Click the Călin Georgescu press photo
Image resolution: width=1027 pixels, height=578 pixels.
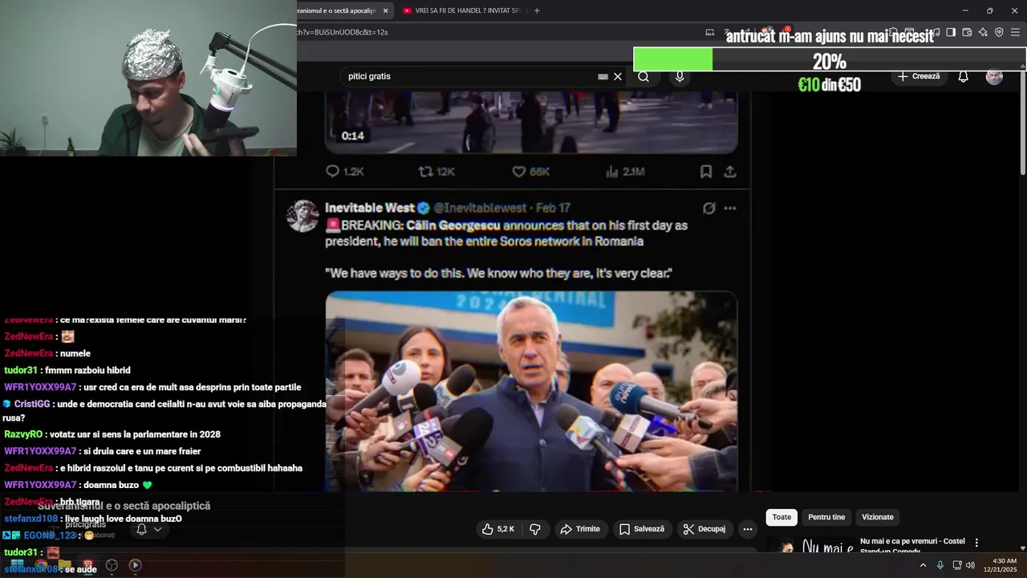click(x=531, y=391)
